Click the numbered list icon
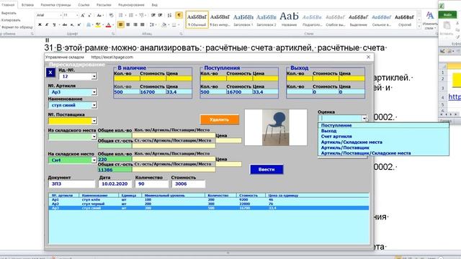Screen dimensions: 461x259 pos(131,15)
